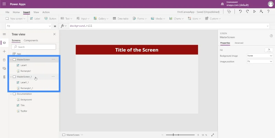Image resolution: width=275 pixels, height=138 pixels.
Task: Open the Charts dropdown
Action: pos(176,19)
